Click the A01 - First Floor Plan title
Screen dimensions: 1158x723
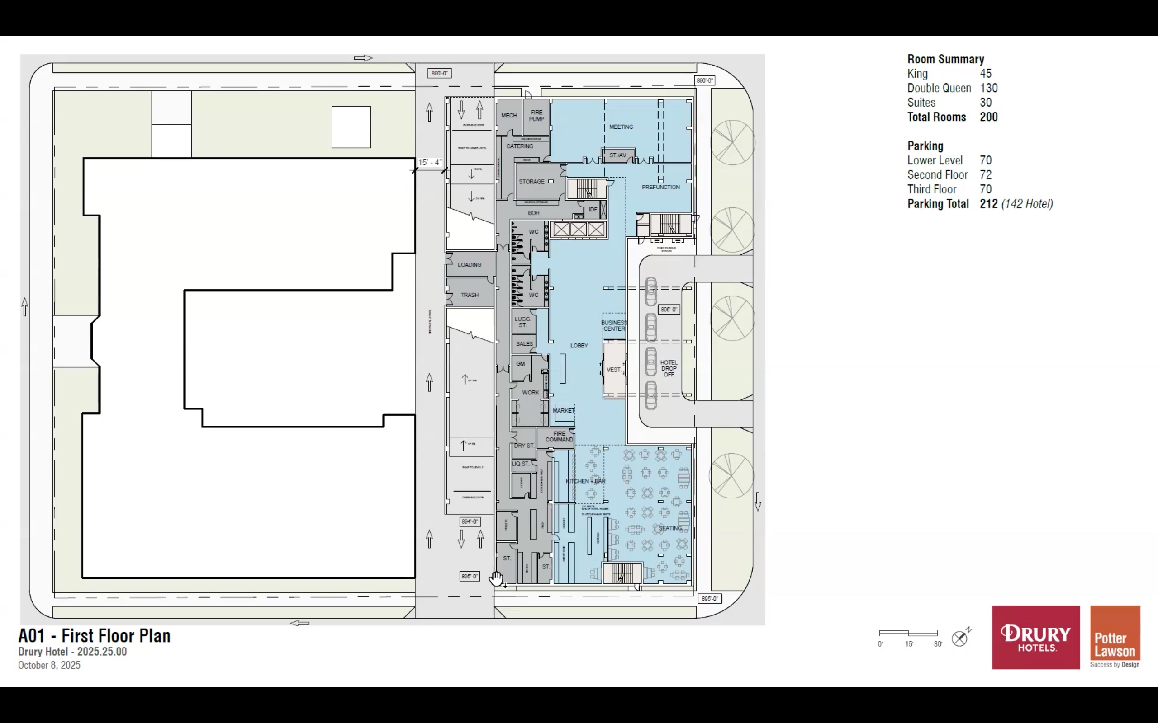(x=94, y=635)
